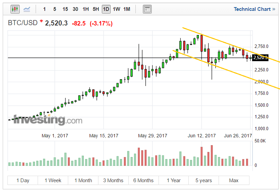Viewport: 280px width, 190px height.
Task: Select the 1 Year range tab
Action: click(x=173, y=180)
